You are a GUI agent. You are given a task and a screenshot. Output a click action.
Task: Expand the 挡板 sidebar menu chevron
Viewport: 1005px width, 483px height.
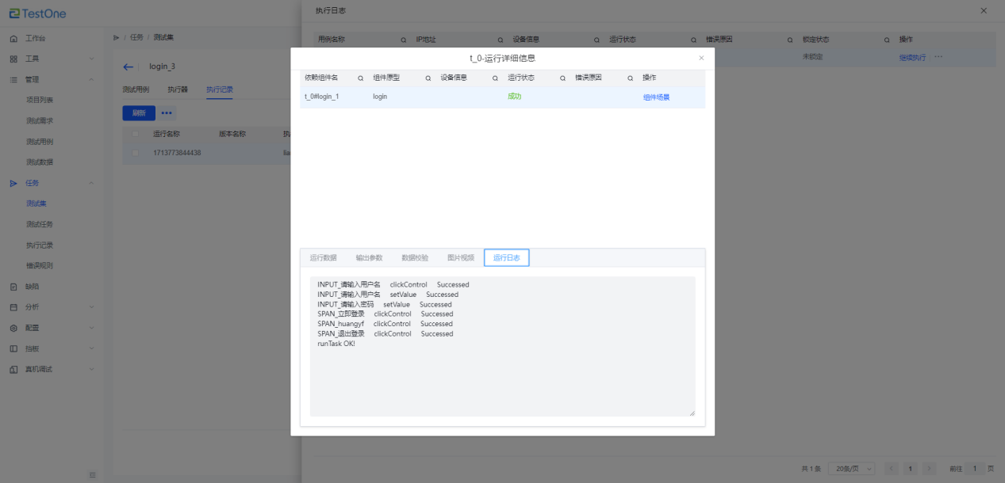pos(92,348)
